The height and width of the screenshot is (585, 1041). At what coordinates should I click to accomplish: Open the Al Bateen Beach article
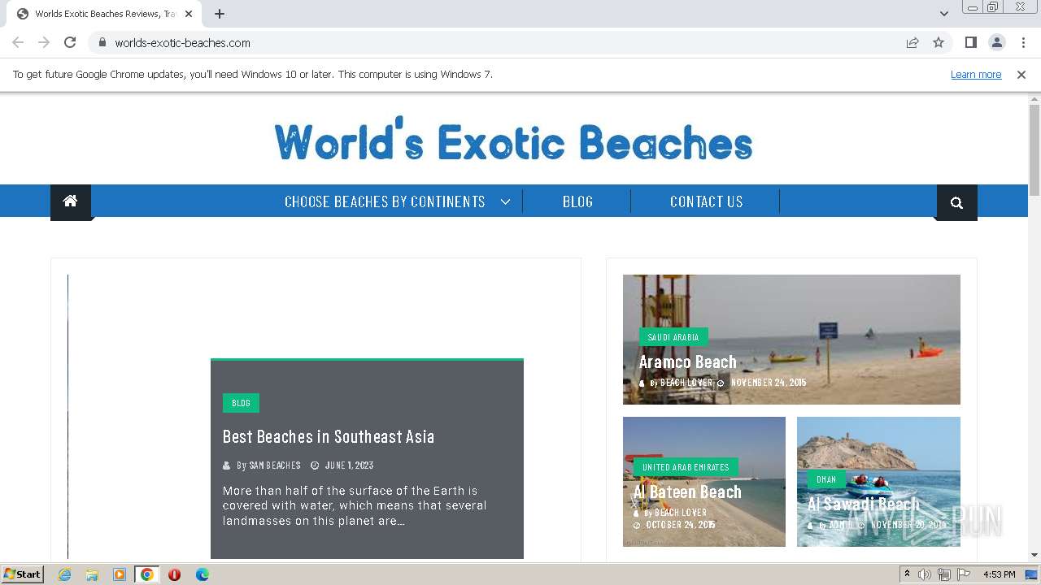click(x=687, y=492)
